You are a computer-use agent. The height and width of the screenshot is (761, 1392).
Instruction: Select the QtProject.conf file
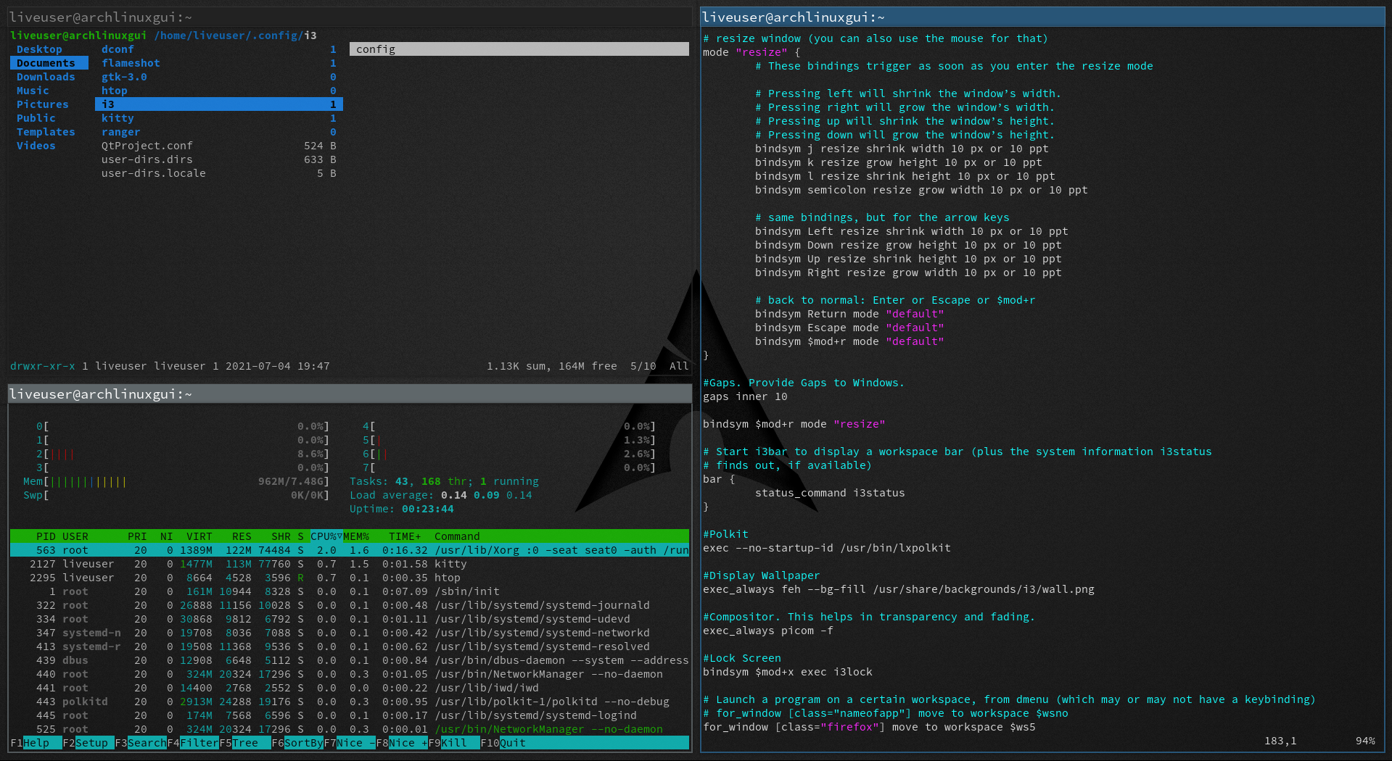(x=218, y=146)
